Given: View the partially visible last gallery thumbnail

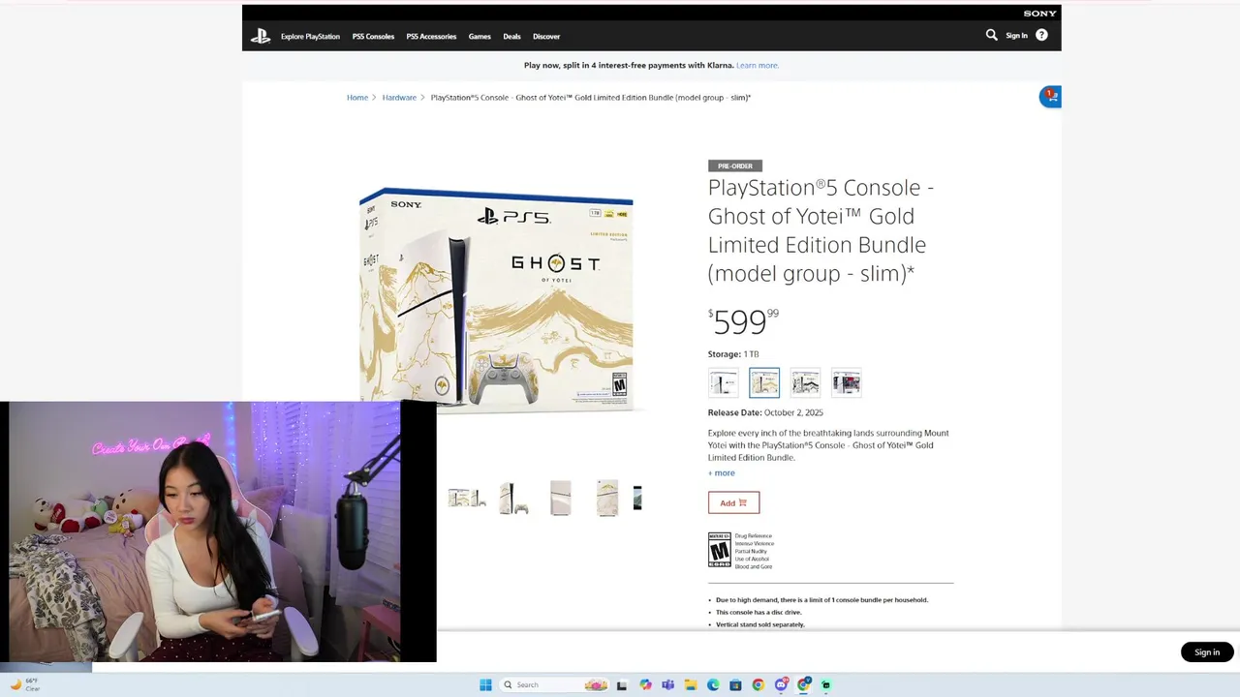Looking at the screenshot, I should pyautogui.click(x=637, y=499).
